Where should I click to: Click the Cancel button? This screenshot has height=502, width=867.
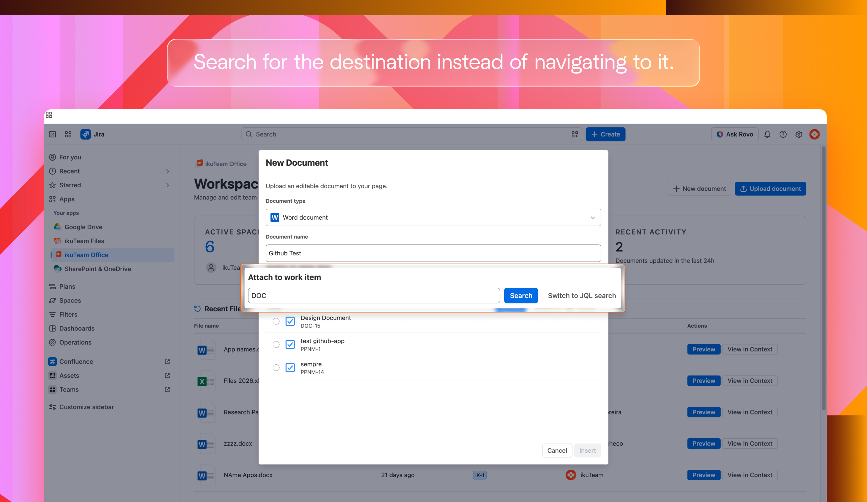click(557, 451)
